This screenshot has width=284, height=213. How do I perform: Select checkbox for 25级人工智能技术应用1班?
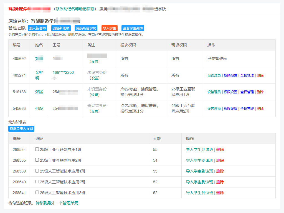pos(37,171)
